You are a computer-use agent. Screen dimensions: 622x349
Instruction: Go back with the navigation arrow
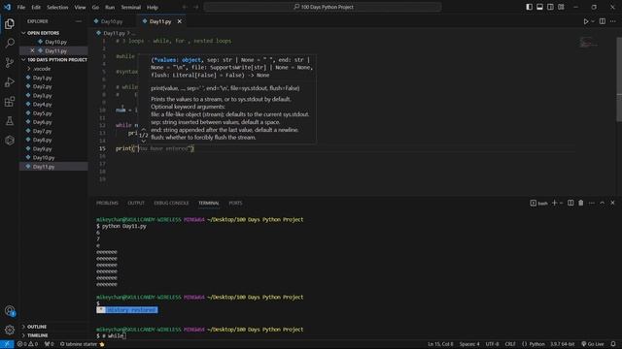[185, 7]
